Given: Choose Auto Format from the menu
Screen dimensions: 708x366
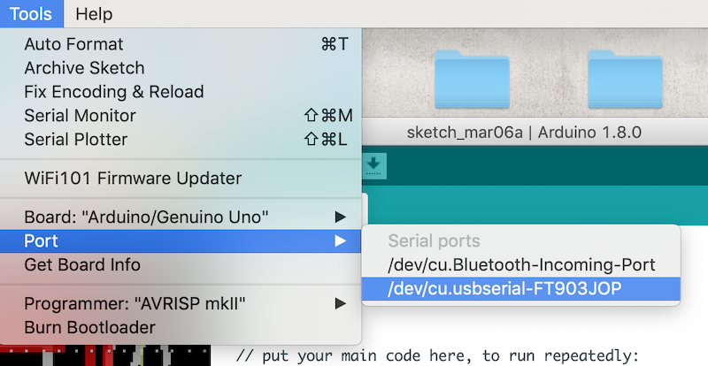Looking at the screenshot, I should [x=181, y=44].
